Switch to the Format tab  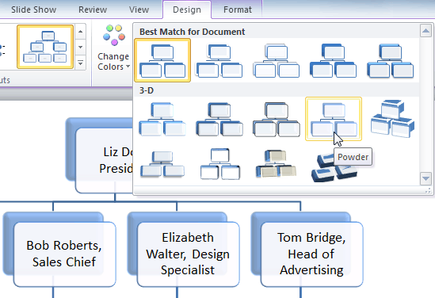point(238,10)
